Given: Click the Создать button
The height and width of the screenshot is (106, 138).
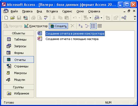Looking at the screenshot, I should (58, 26).
